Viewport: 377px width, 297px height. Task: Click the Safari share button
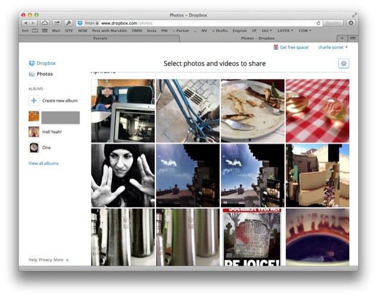pos(57,23)
